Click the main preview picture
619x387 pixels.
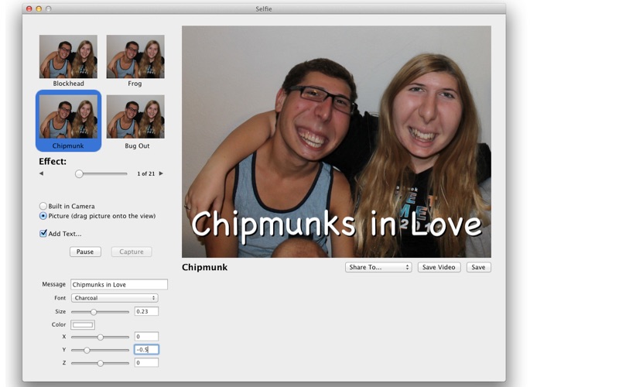click(x=337, y=142)
